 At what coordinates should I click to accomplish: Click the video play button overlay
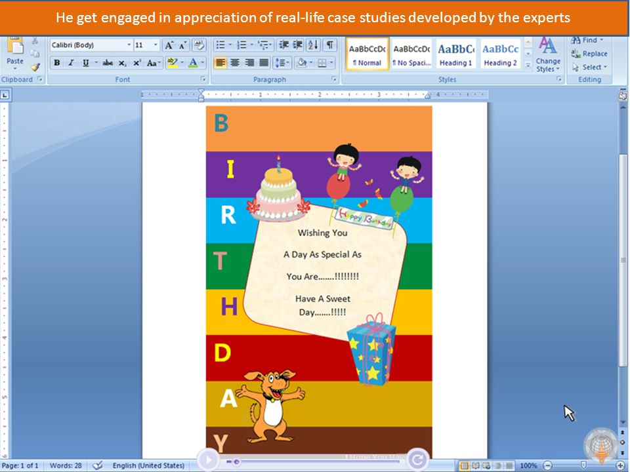click(208, 460)
